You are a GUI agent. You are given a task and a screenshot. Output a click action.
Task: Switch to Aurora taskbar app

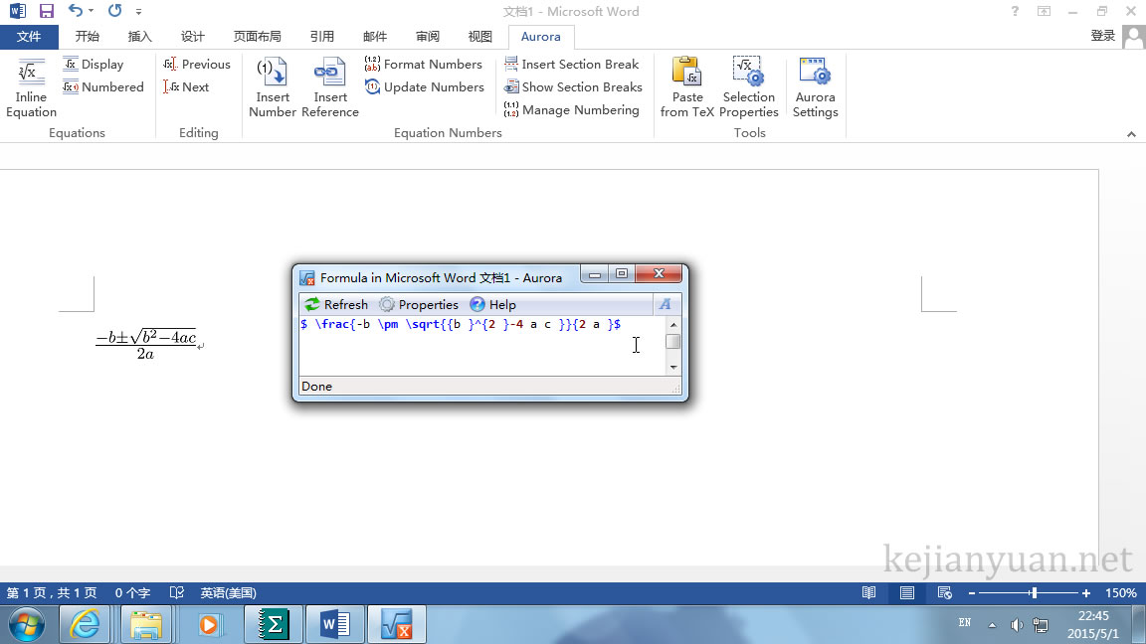click(396, 625)
